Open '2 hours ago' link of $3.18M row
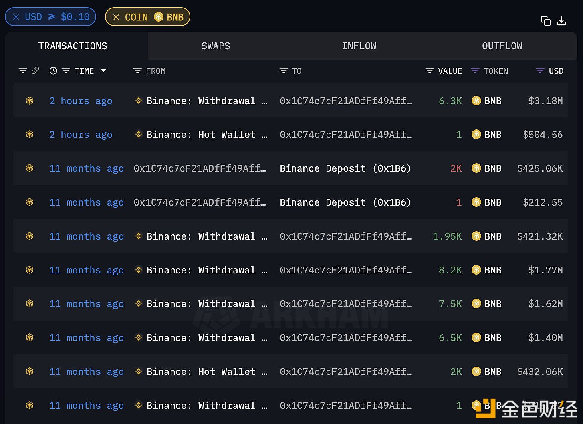This screenshot has height=424, width=583. pos(81,101)
